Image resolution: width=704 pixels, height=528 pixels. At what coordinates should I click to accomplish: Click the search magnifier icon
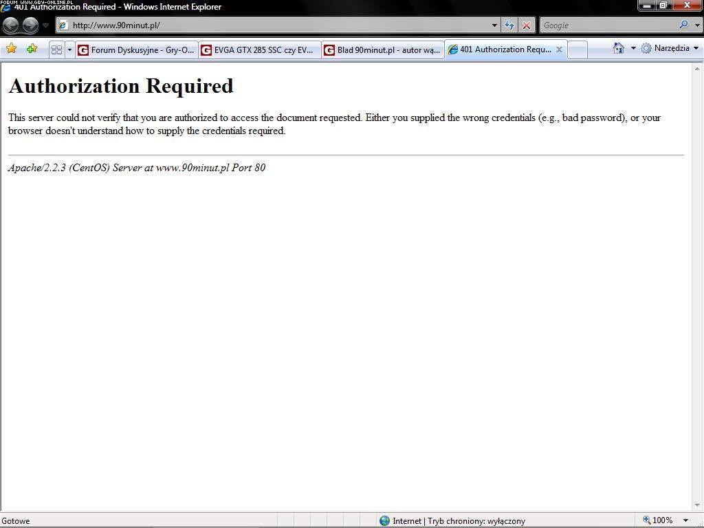[x=683, y=25]
